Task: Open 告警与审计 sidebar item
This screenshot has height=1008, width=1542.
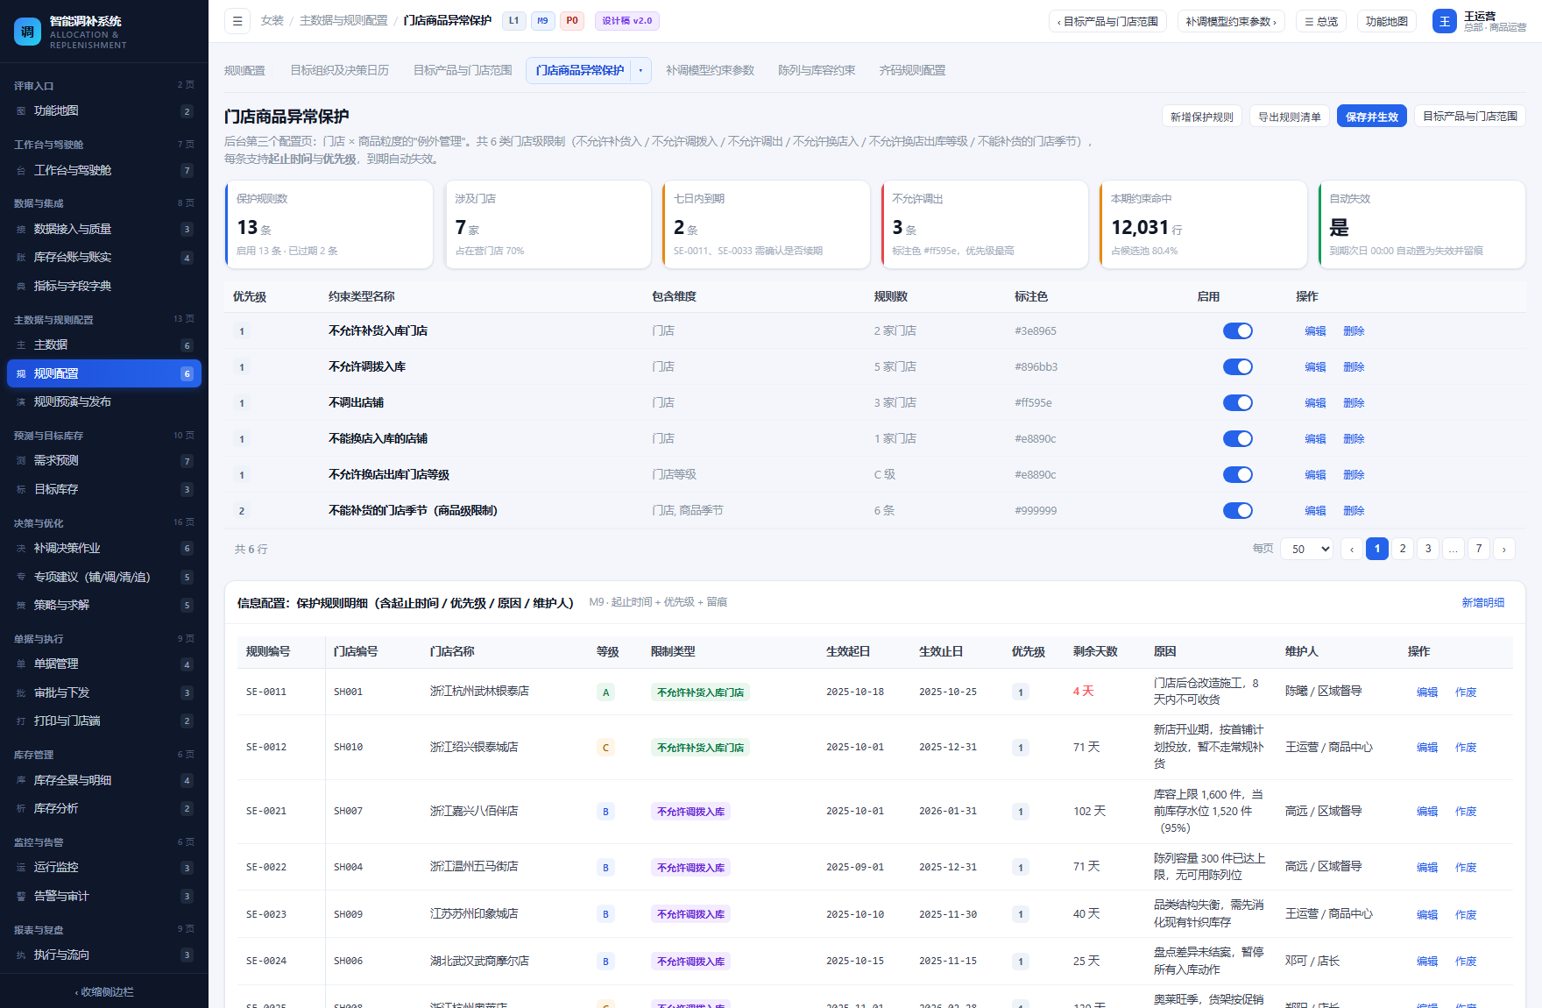Action: [x=104, y=896]
